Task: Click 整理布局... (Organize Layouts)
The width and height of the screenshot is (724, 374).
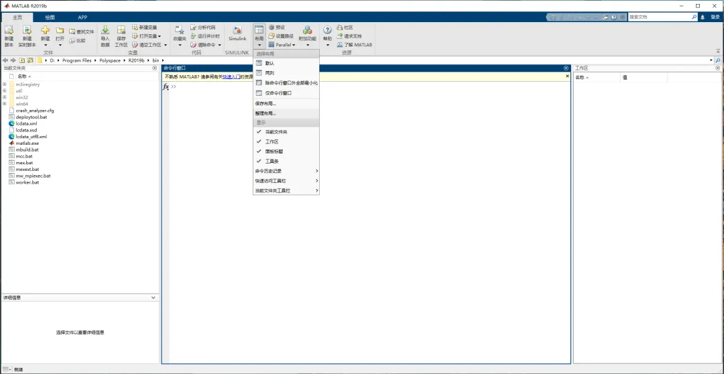Action: pos(286,113)
